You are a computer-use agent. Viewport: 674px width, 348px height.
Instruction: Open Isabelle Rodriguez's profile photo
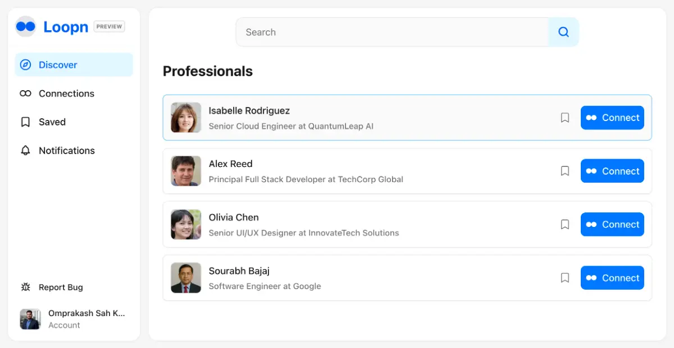(186, 118)
